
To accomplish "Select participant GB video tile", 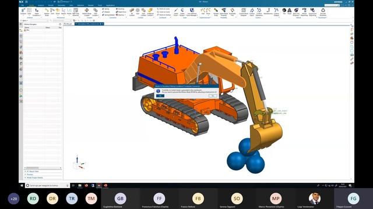I will (x=121, y=199).
